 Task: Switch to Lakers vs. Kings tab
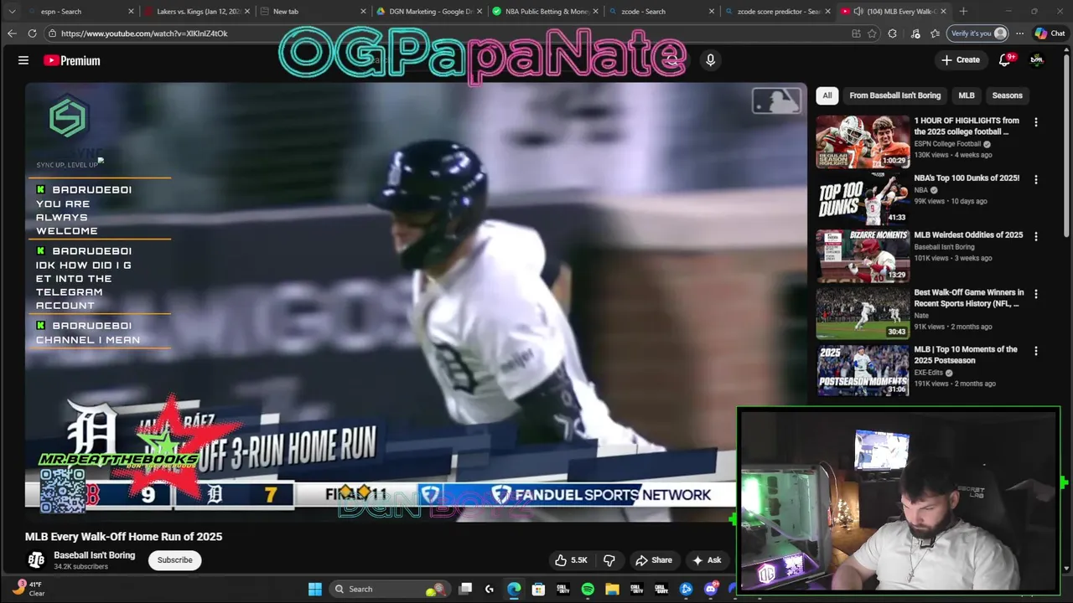coord(197,12)
